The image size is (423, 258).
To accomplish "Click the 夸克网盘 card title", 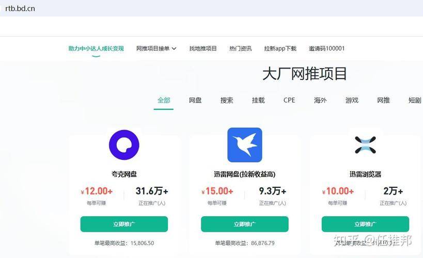I will click(124, 174).
